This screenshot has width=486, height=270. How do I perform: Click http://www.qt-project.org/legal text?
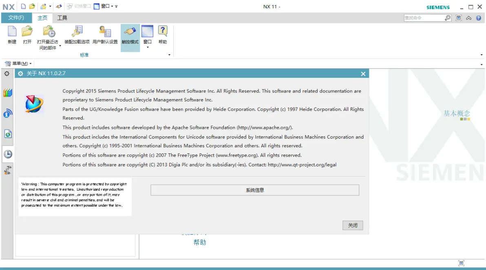(x=302, y=165)
